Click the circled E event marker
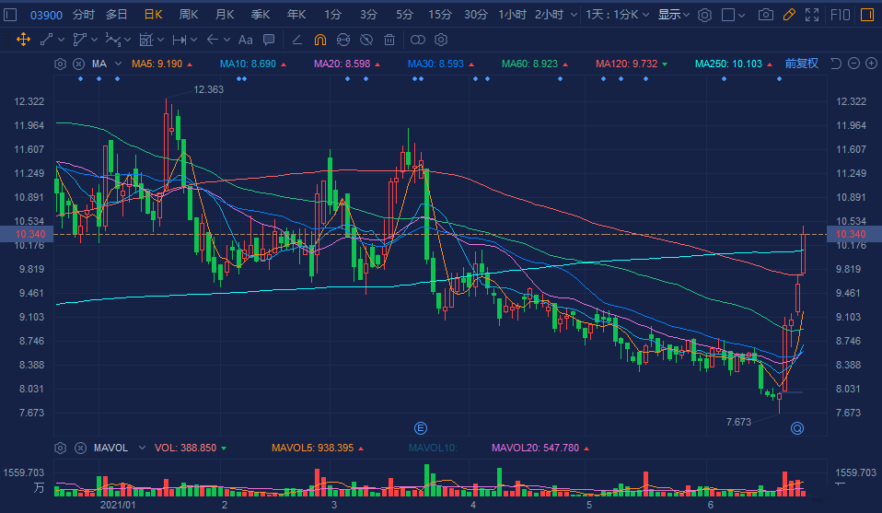882x513 pixels. (421, 427)
